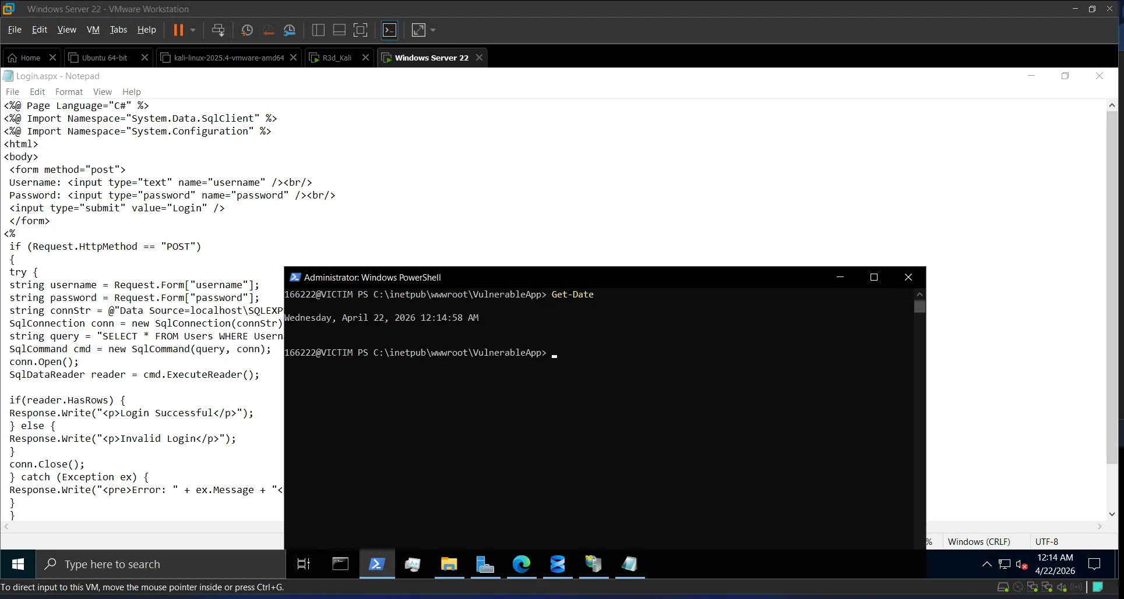1124x599 pixels.
Task: Revert the VM to its previous snapshot
Action: [269, 30]
